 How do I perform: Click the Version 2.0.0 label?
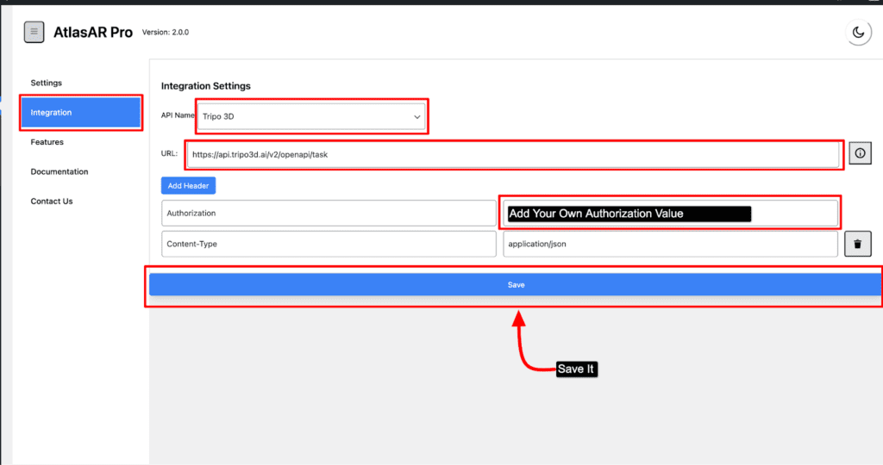click(x=165, y=33)
